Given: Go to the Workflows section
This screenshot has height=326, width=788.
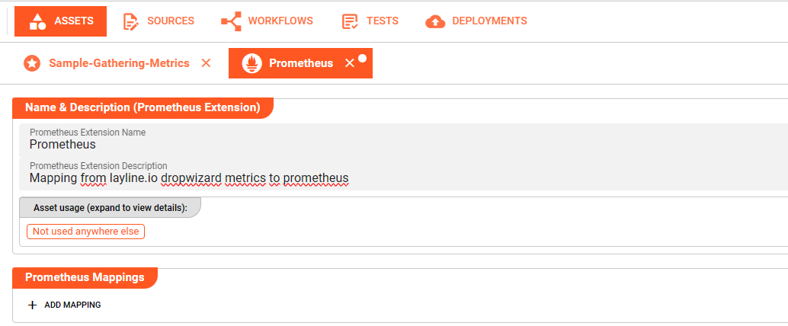Looking at the screenshot, I should click(280, 21).
